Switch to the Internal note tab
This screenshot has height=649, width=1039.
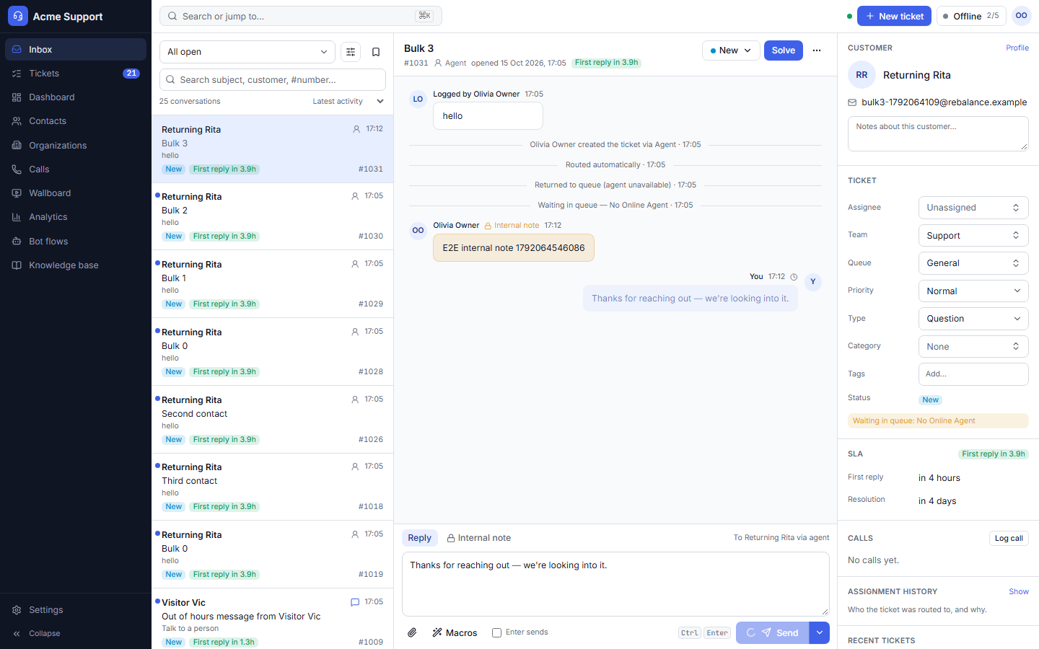(478, 538)
